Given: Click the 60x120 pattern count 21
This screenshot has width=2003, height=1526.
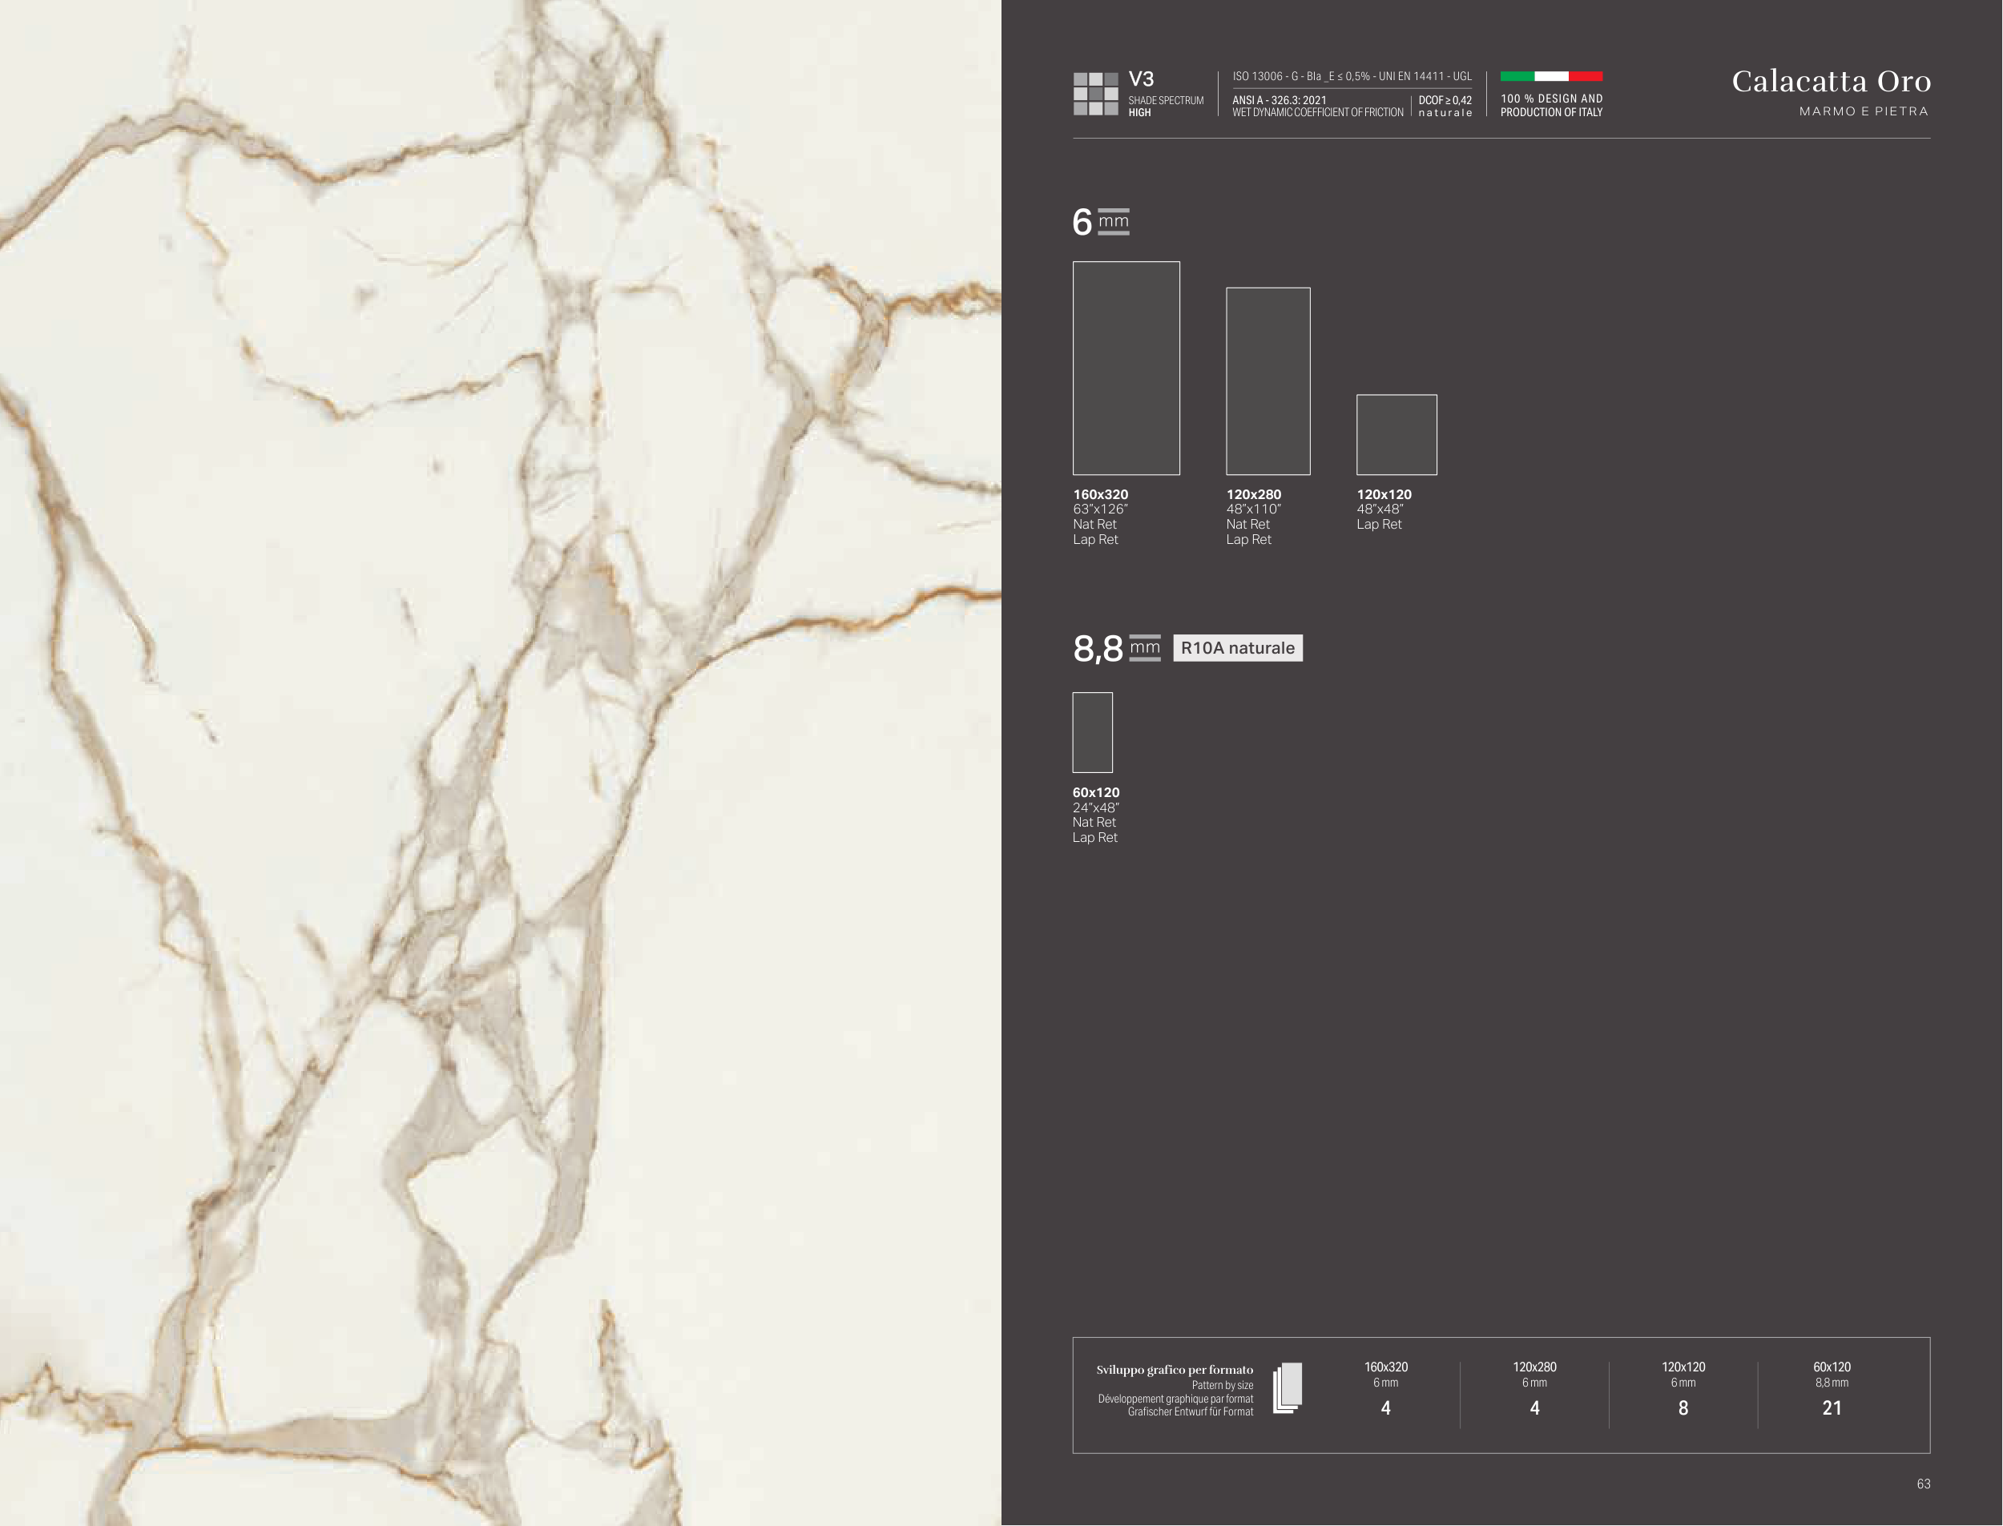Looking at the screenshot, I should tap(1832, 1408).
